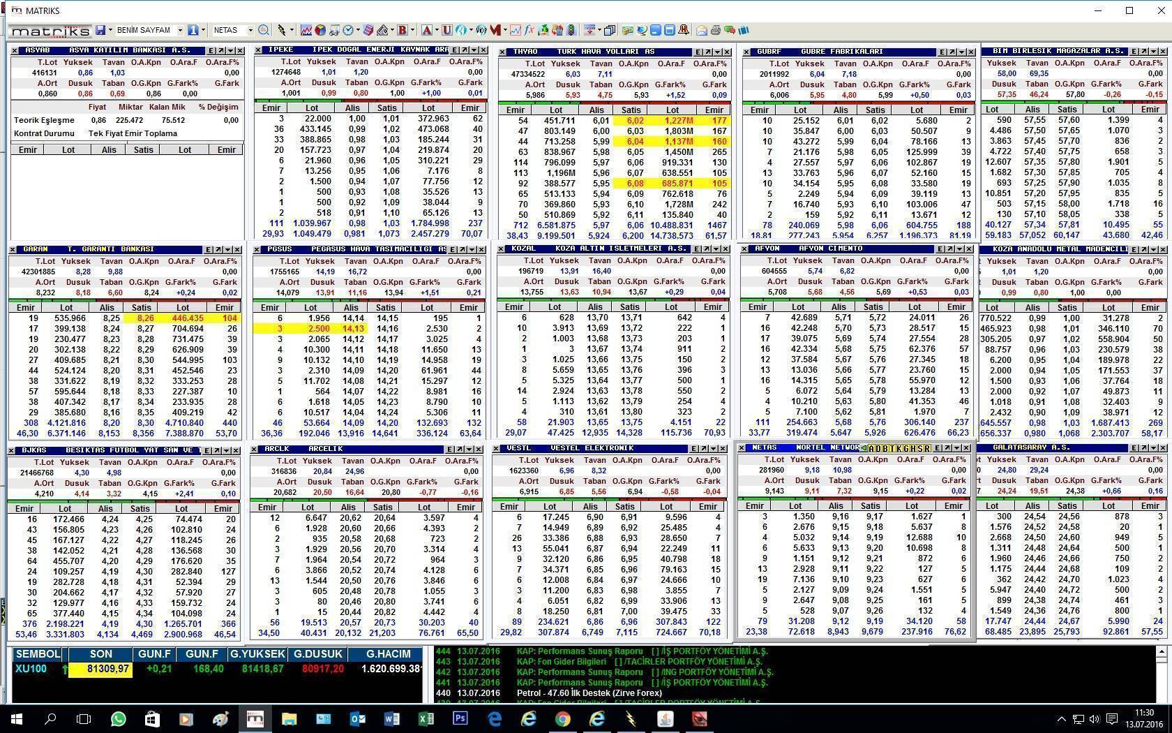Click the traffic light icon in toolbar

[571, 30]
